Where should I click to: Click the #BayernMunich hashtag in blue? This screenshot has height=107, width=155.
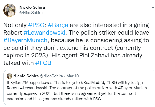[x=25, y=40]
